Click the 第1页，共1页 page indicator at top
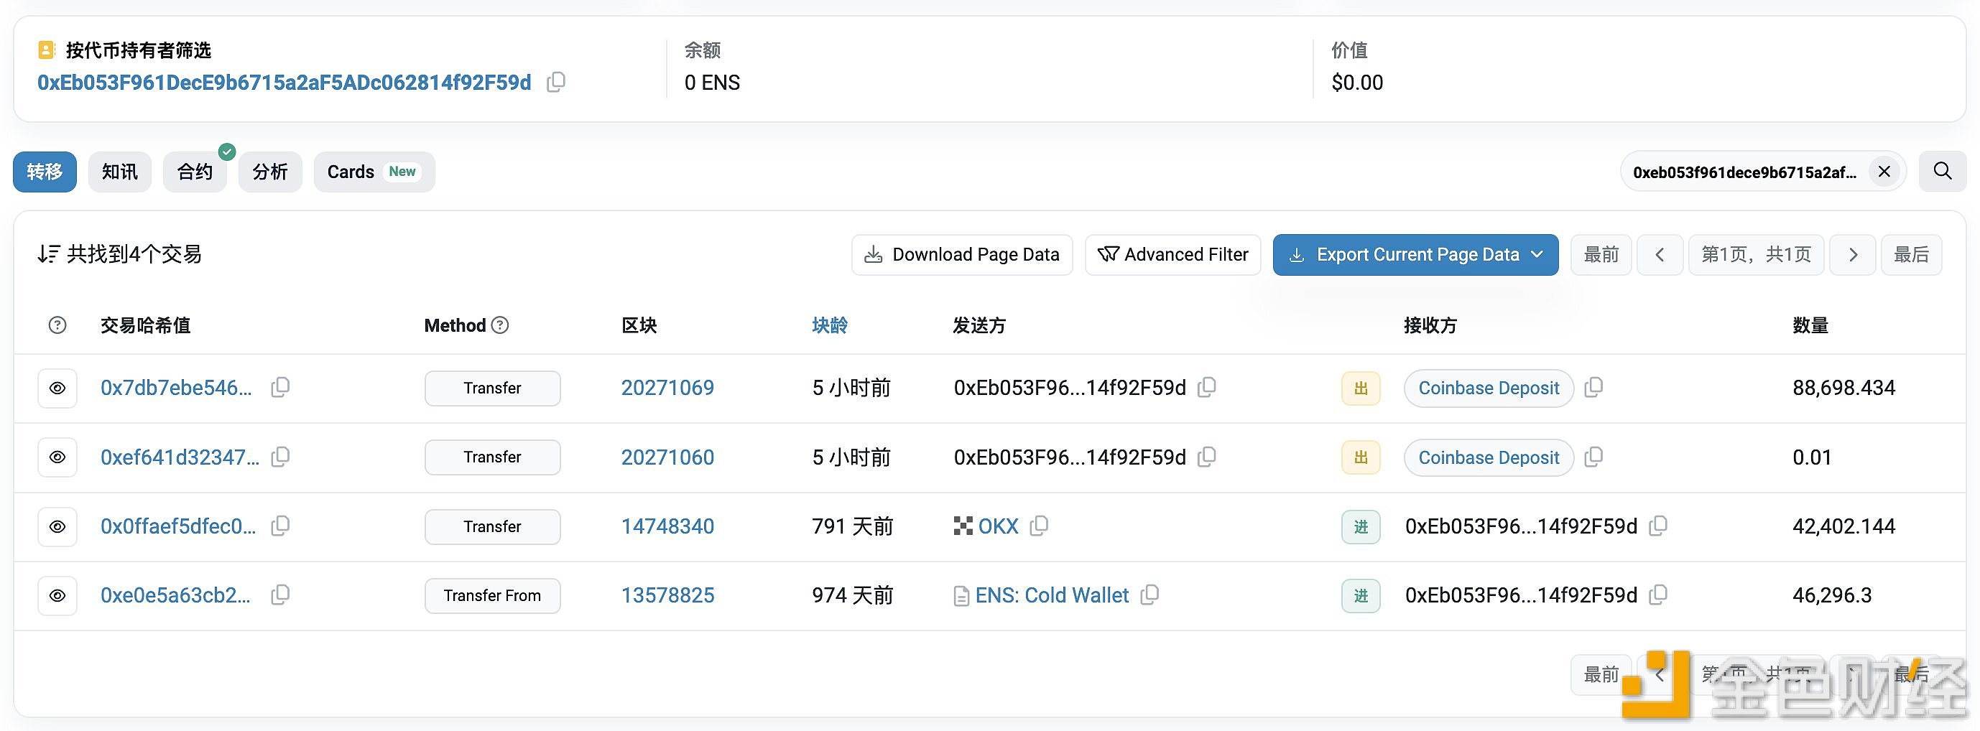Image resolution: width=1980 pixels, height=731 pixels. [x=1756, y=254]
